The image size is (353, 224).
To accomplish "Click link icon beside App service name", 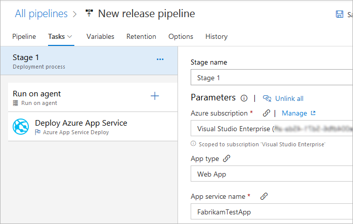I will (x=263, y=196).
